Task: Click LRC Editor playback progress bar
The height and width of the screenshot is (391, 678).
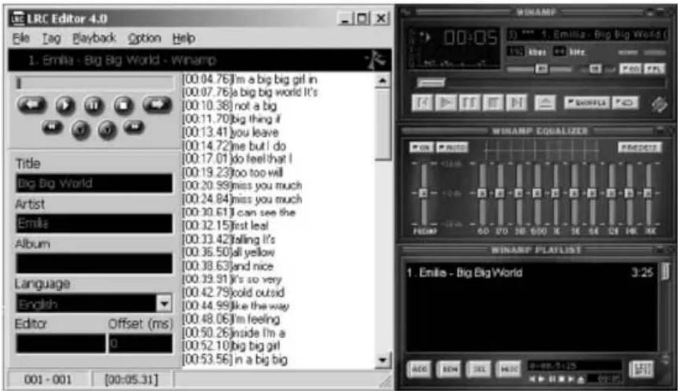Action: click(94, 83)
